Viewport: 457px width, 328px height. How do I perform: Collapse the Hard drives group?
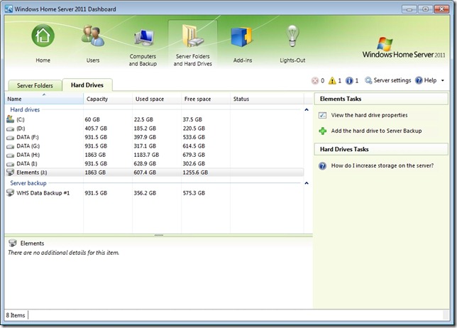[x=307, y=110]
